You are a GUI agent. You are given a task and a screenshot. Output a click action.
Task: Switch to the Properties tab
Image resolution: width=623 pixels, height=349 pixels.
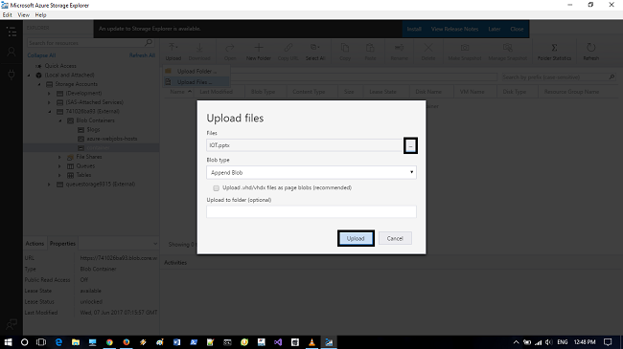click(x=62, y=244)
